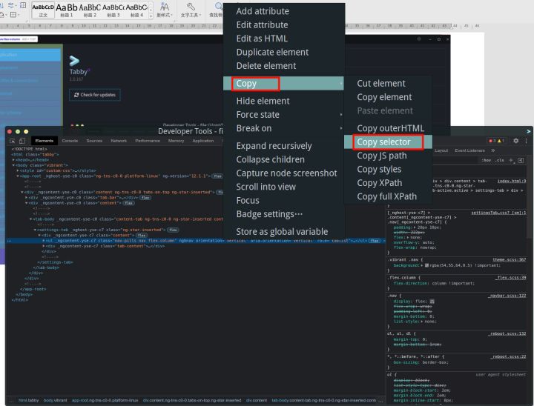Screen dimensions: 534x406
Task: Collapse the body class vibrant node
Action: coord(13,165)
